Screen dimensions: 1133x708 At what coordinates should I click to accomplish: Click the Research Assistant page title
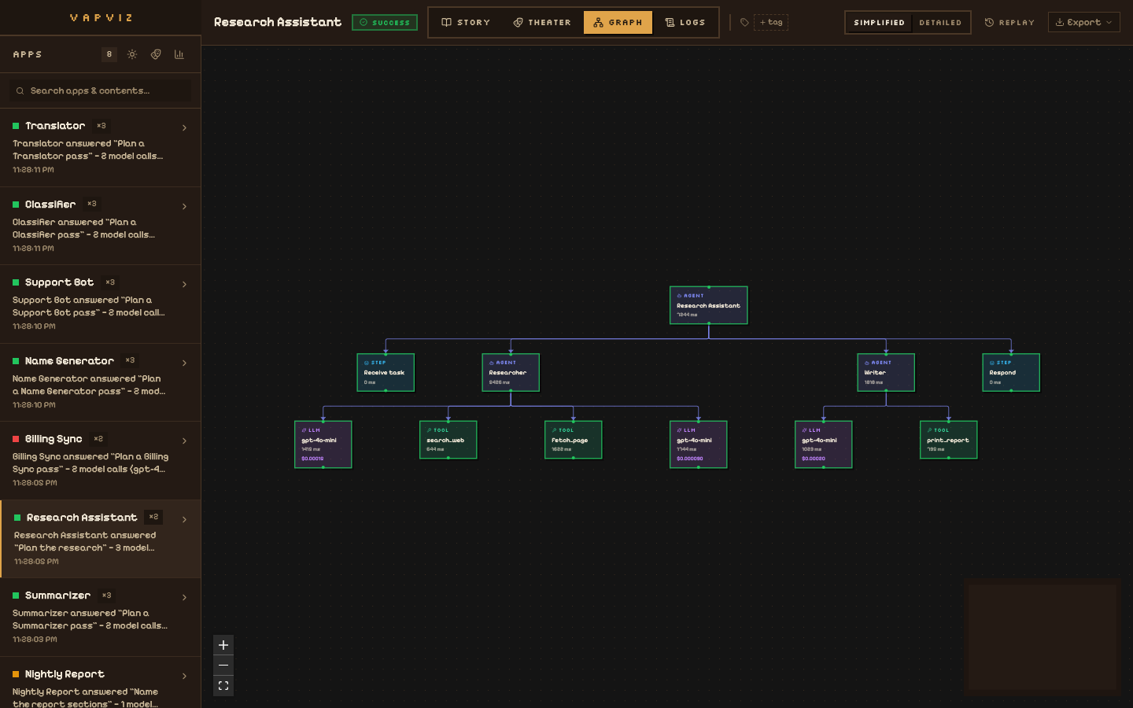[x=278, y=22]
